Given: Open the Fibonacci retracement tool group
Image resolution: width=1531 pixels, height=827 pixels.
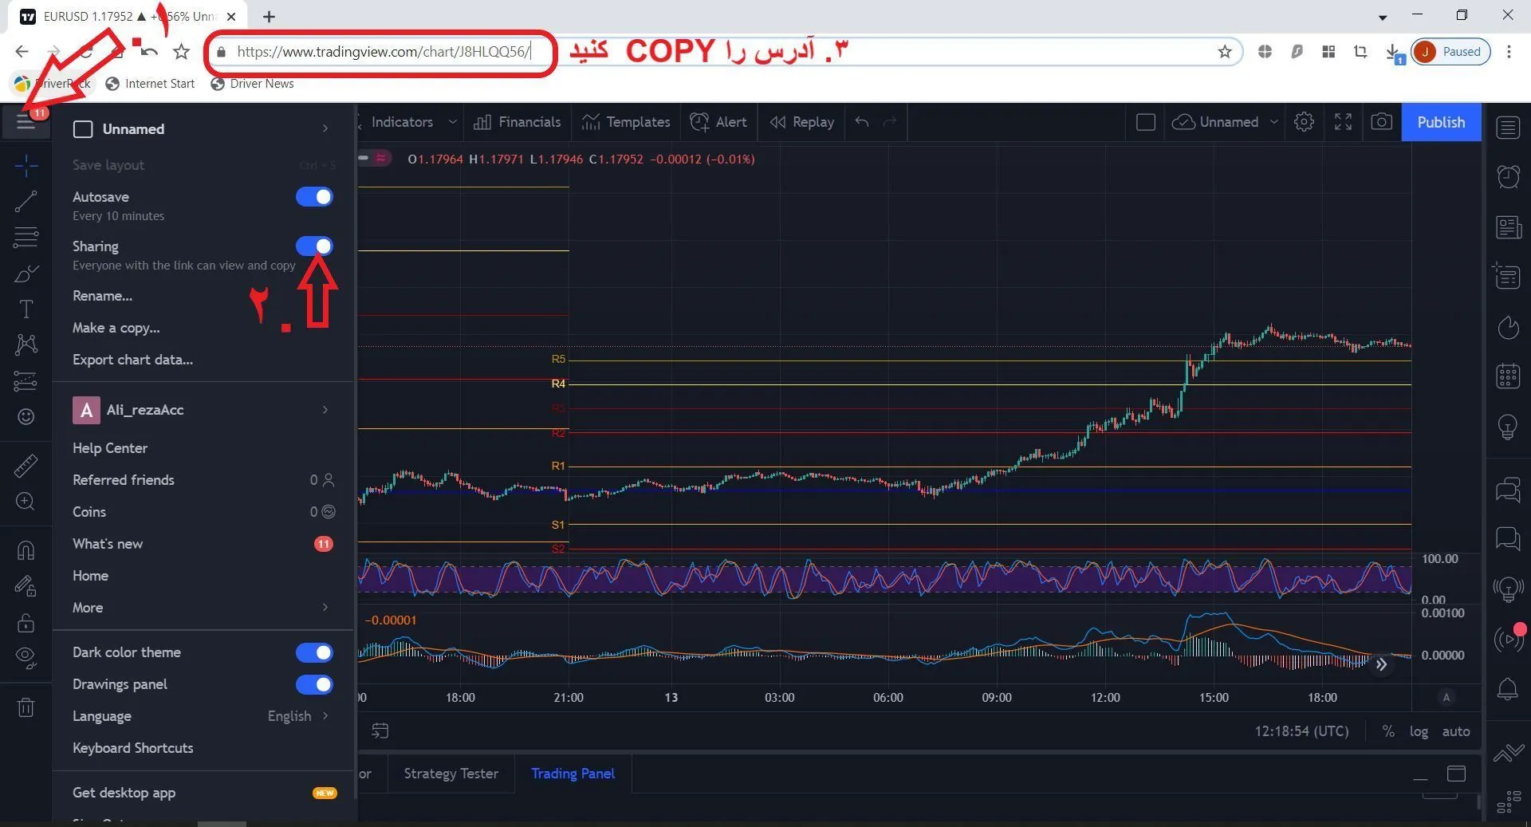Looking at the screenshot, I should pos(26,237).
